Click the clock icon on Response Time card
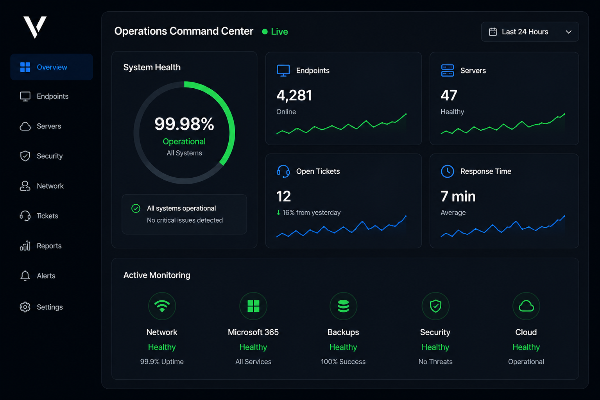Image resolution: width=600 pixels, height=400 pixels. pyautogui.click(x=448, y=171)
